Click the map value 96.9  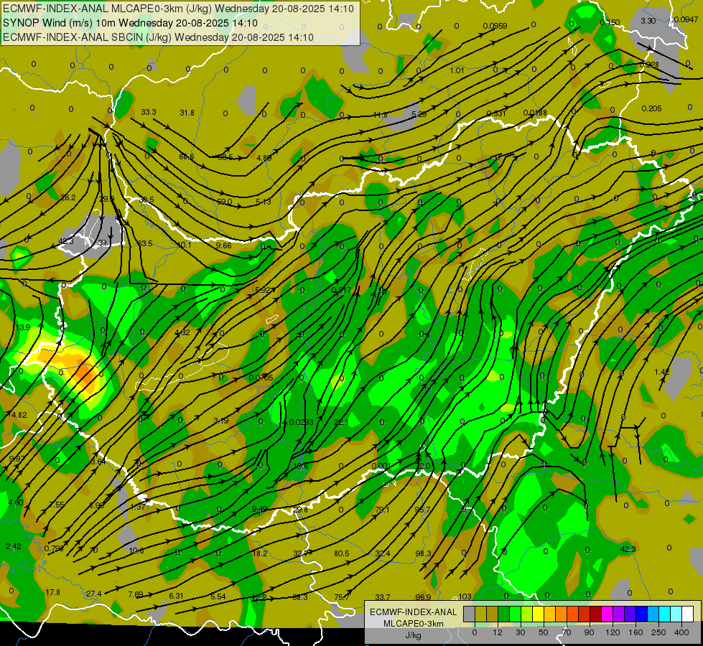pos(423,596)
